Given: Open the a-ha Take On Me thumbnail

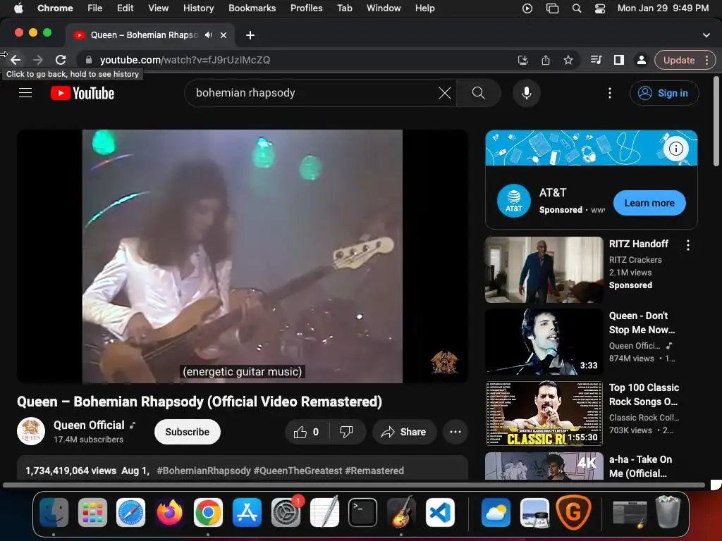Looking at the screenshot, I should (544, 466).
